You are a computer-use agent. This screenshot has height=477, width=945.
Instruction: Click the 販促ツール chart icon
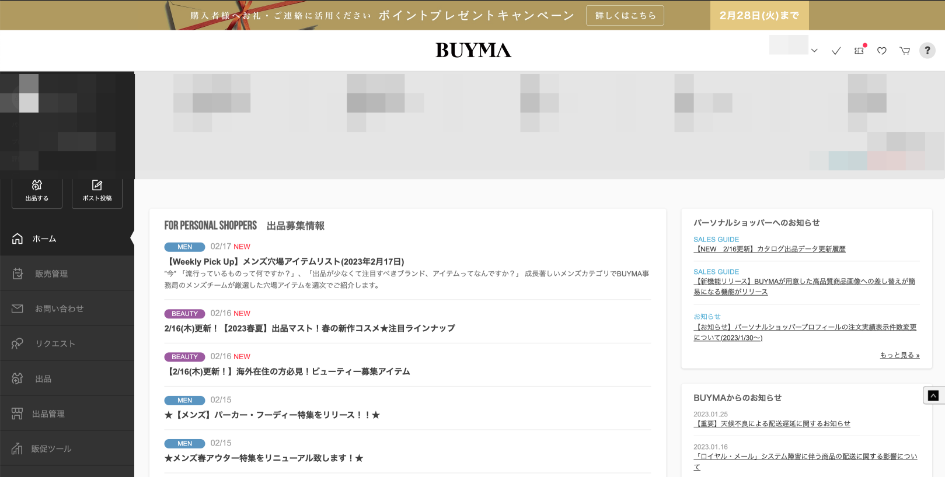coord(18,448)
